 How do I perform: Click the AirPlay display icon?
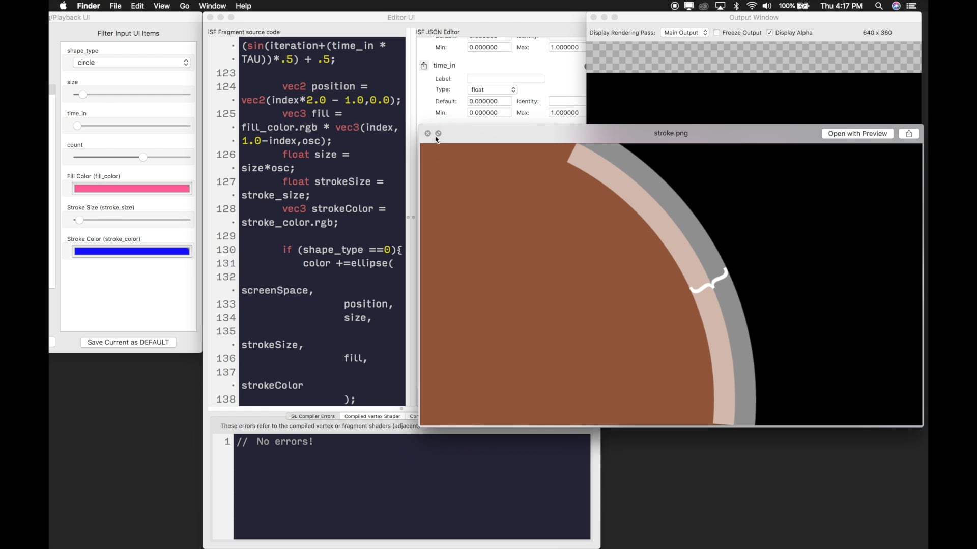[x=720, y=6]
